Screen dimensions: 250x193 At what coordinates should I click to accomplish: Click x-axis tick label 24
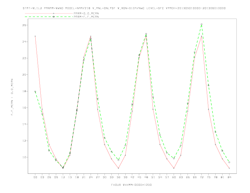(x=91, y=177)
